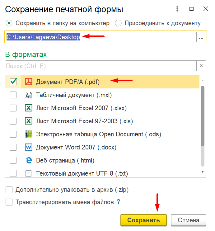Click the PDF/A document format icon
The width and height of the screenshot is (215, 231).
tap(29, 82)
